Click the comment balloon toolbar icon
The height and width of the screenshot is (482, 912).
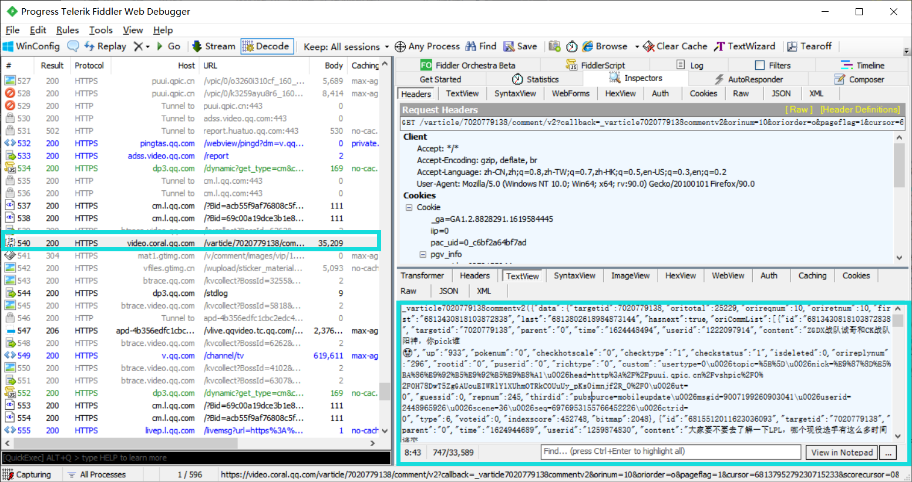[x=73, y=46]
